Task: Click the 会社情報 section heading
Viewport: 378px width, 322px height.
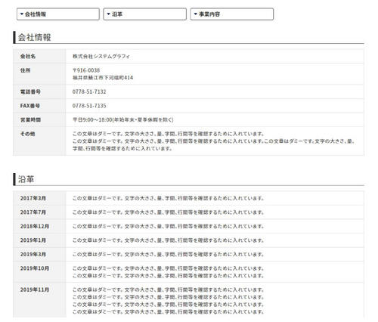Action: pos(35,37)
